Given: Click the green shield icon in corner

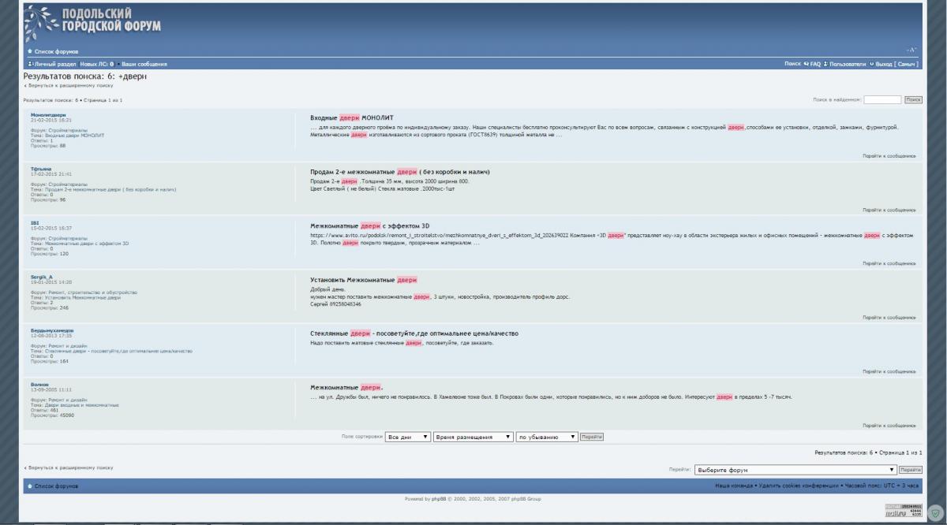Looking at the screenshot, I should pyautogui.click(x=935, y=512).
